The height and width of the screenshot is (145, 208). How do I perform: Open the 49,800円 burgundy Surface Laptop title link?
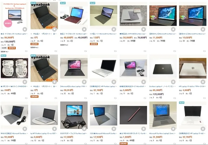[74, 34]
